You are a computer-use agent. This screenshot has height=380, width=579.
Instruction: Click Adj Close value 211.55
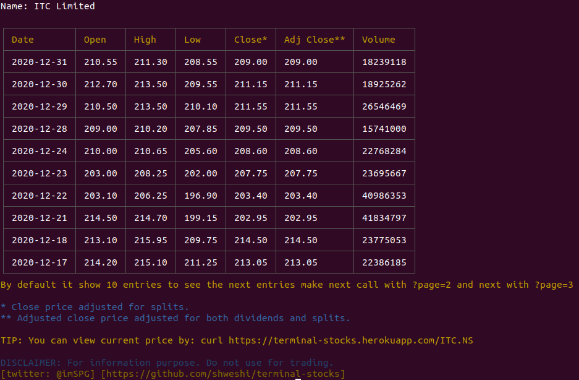click(x=300, y=106)
